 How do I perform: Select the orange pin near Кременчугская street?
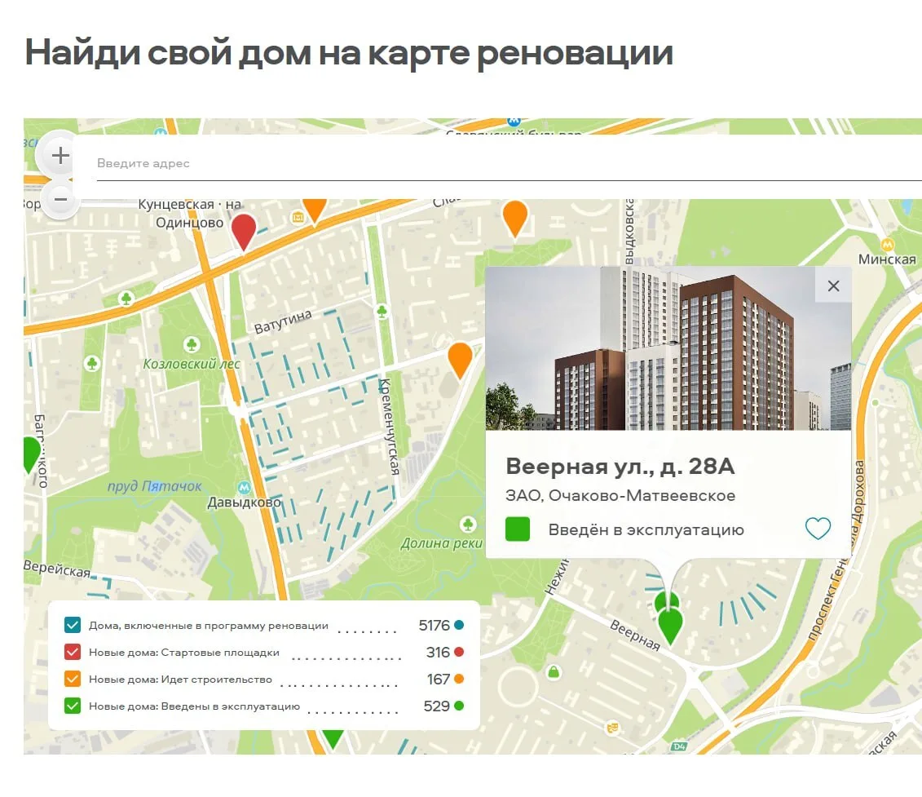click(460, 361)
